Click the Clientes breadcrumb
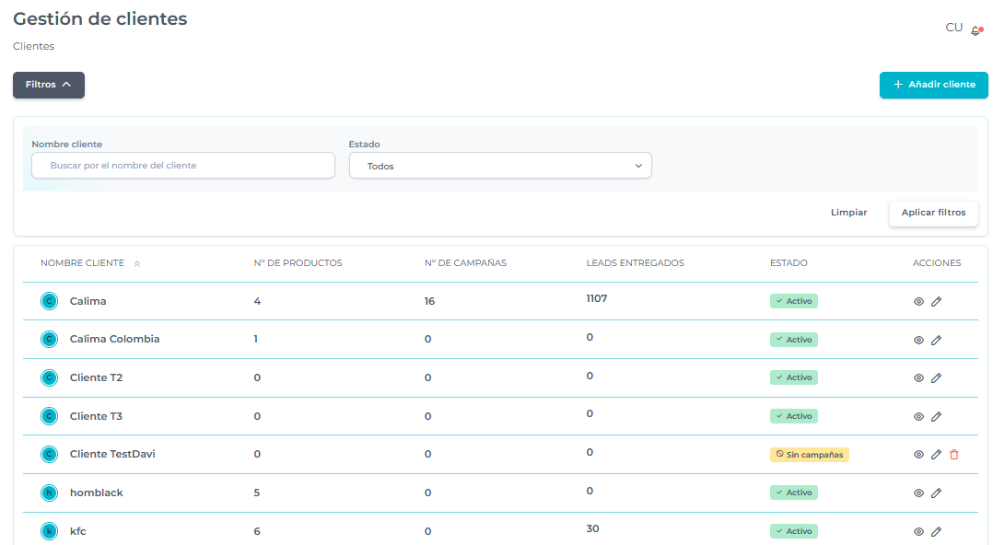Screen dimensions: 1005x545 click(34, 46)
